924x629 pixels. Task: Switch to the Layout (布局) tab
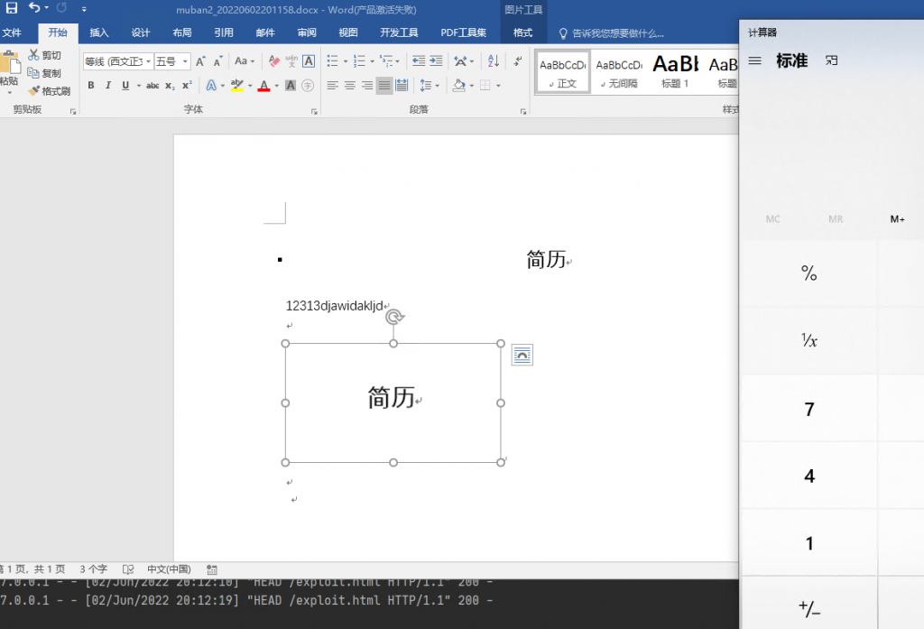click(182, 32)
